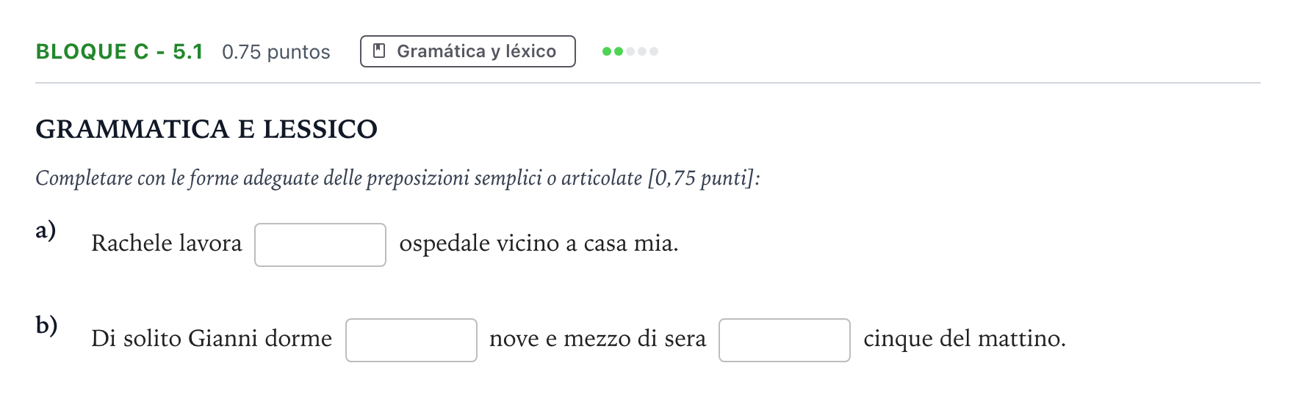1296x418 pixels.
Task: Focus the blank after 'Gianni dorme'
Action: [411, 340]
